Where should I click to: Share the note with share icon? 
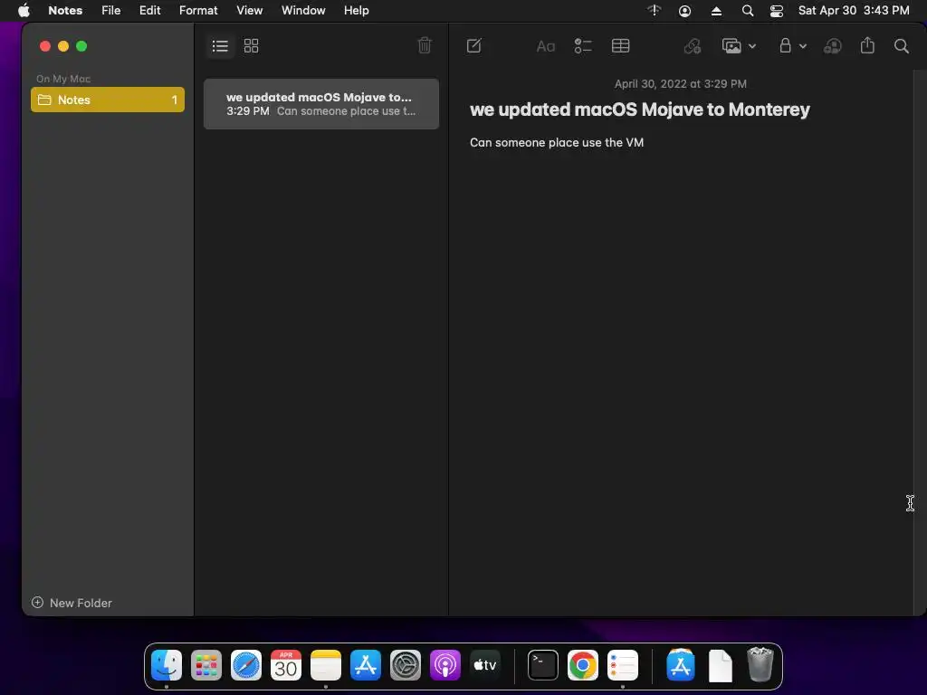pos(867,45)
